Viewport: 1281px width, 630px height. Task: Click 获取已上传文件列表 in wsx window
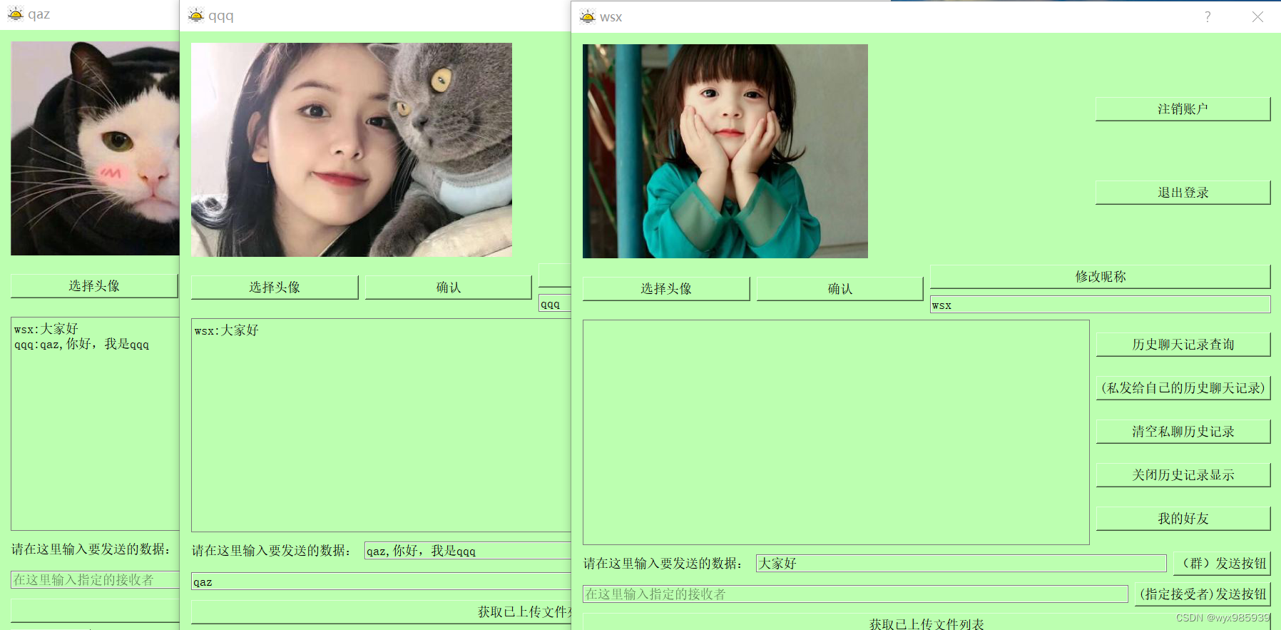926,622
